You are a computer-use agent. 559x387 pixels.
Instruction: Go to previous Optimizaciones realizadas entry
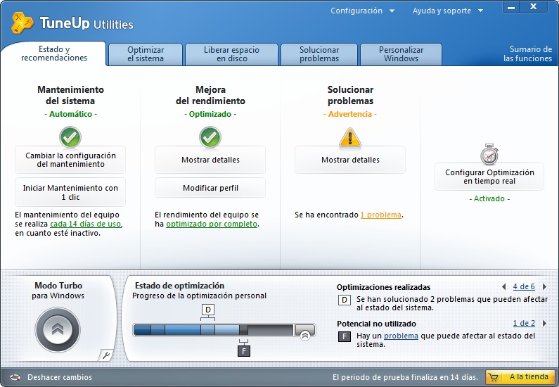pos(503,286)
